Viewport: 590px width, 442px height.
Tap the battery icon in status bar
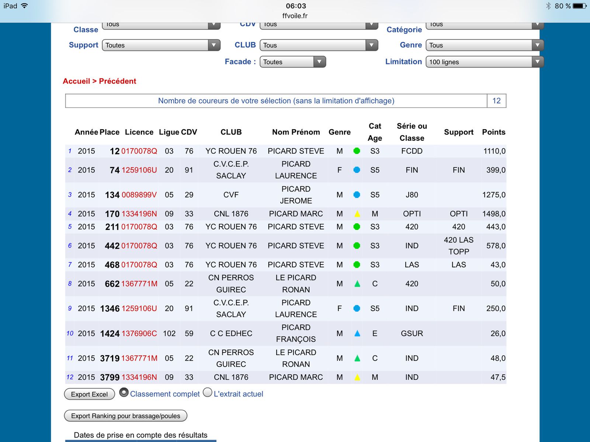point(579,6)
